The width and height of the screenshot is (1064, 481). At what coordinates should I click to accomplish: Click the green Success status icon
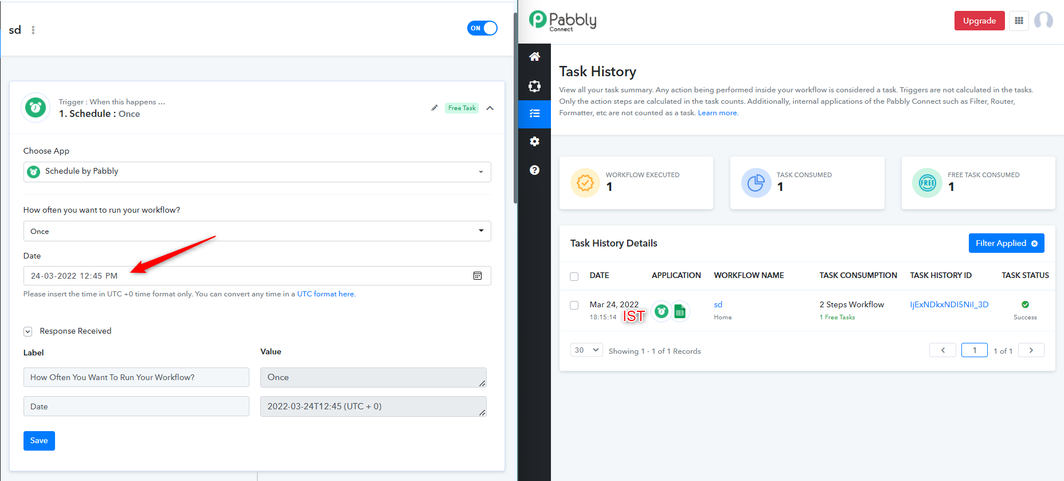tap(1025, 304)
